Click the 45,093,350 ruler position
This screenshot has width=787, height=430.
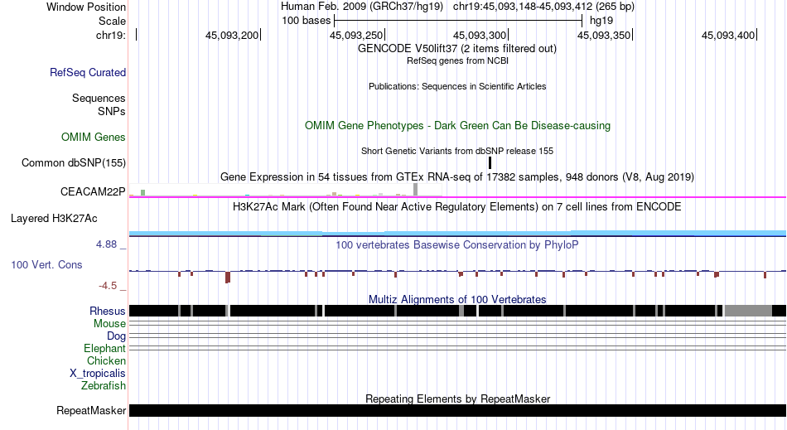pos(604,35)
